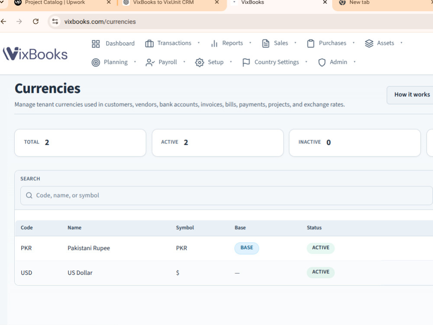This screenshot has height=325, width=433.
Task: Click the BASE badge on PKR row
Action: click(x=247, y=248)
